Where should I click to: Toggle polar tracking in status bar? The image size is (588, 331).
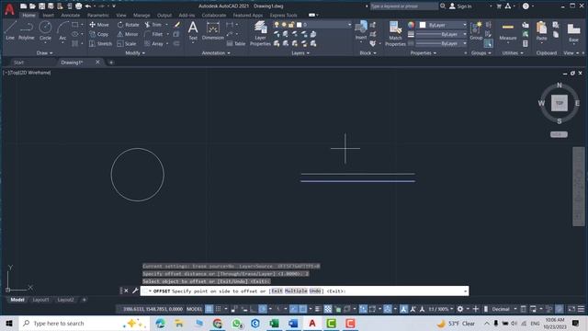tap(263, 309)
